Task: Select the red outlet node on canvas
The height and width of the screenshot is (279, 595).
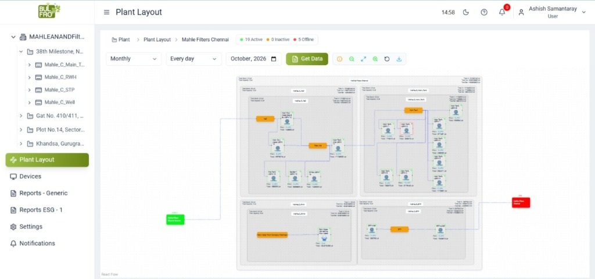Action: point(521,202)
